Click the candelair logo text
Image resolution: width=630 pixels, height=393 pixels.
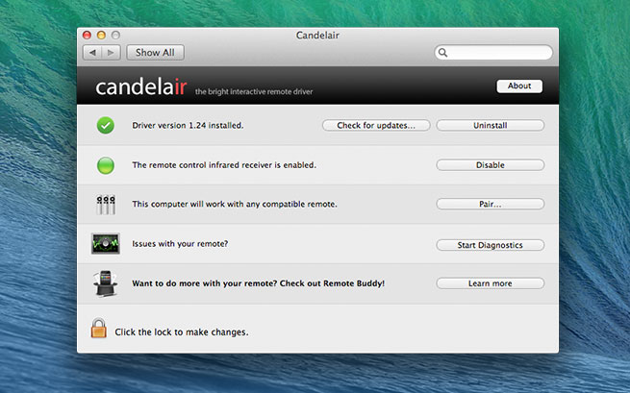(x=141, y=86)
